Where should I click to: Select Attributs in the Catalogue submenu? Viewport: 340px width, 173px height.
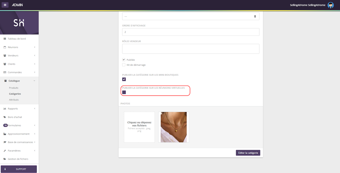click(14, 100)
